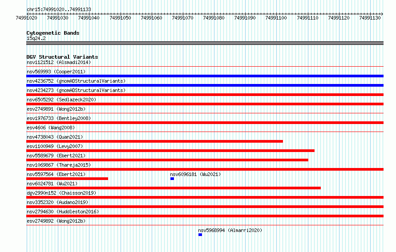Click the red bar under dgv2990n152
The height and width of the screenshot is (252, 396).
click(205, 197)
